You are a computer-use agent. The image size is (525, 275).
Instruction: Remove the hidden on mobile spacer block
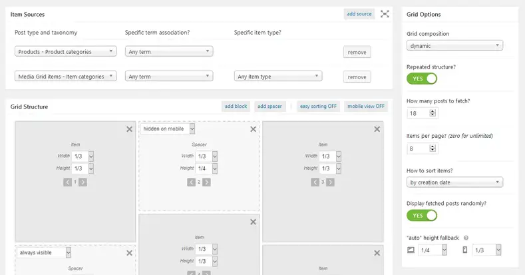coord(253,129)
